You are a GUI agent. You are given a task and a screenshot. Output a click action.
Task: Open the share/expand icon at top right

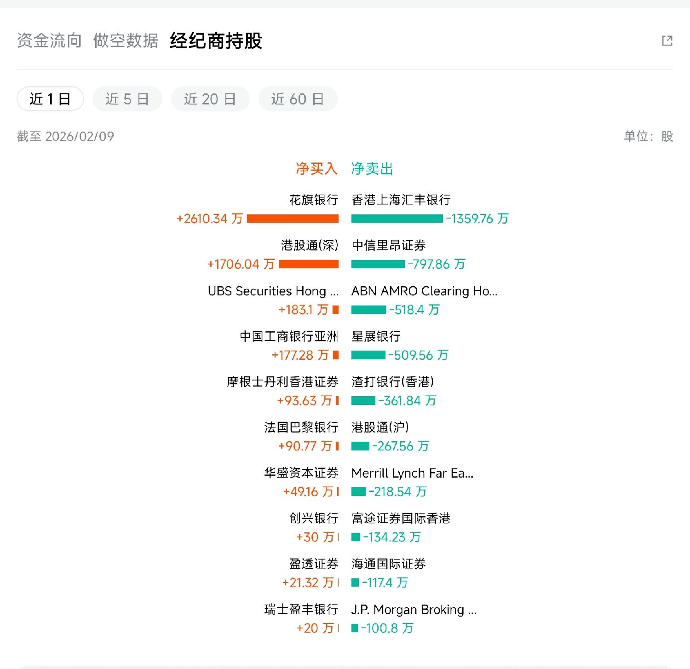(x=667, y=41)
